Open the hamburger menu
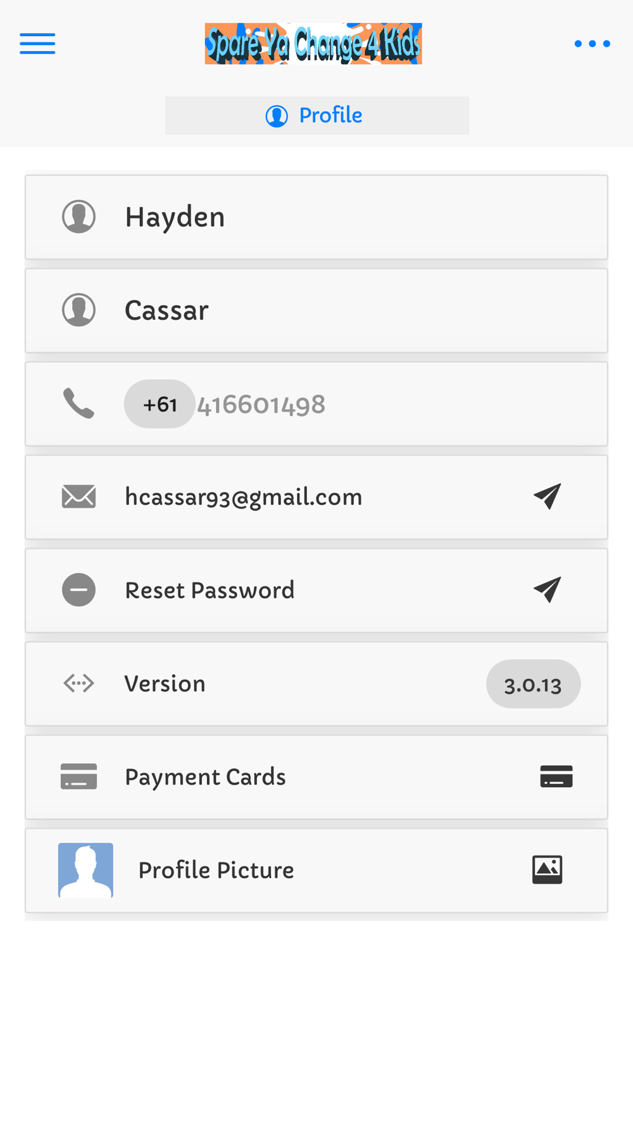Viewport: 633px width, 1126px height. click(x=37, y=44)
